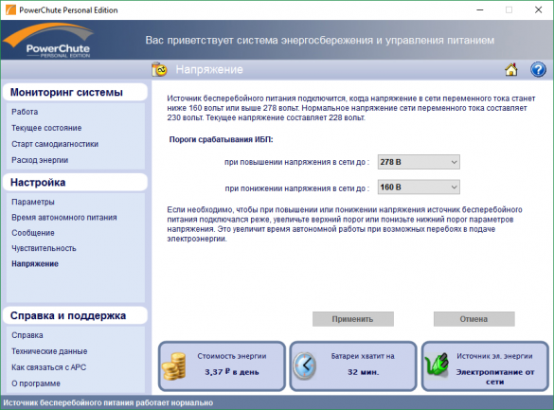554x410 pixels.
Task: Open the Время автономного питания page
Action: coord(64,218)
